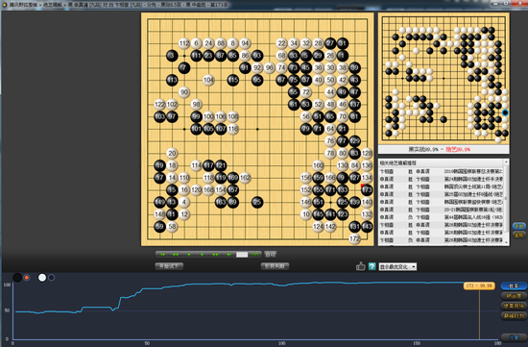The image size is (528, 347).
Task: Click the move number input field
Action: [x=242, y=255]
